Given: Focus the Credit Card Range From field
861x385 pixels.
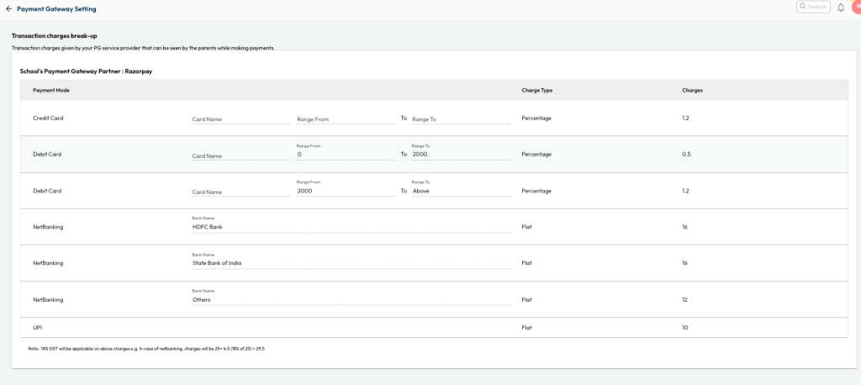Looking at the screenshot, I should pos(345,119).
